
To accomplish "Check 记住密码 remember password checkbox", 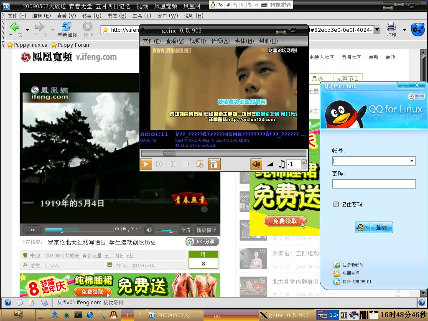I will pos(336,204).
